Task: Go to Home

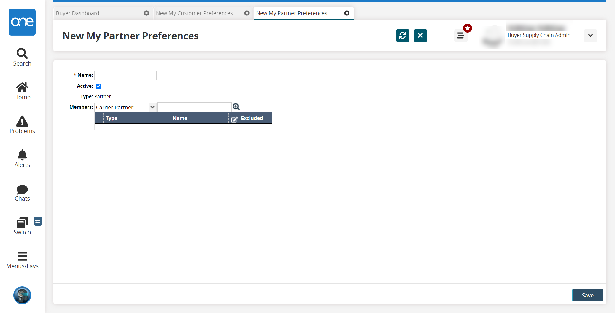Action: pos(22,91)
